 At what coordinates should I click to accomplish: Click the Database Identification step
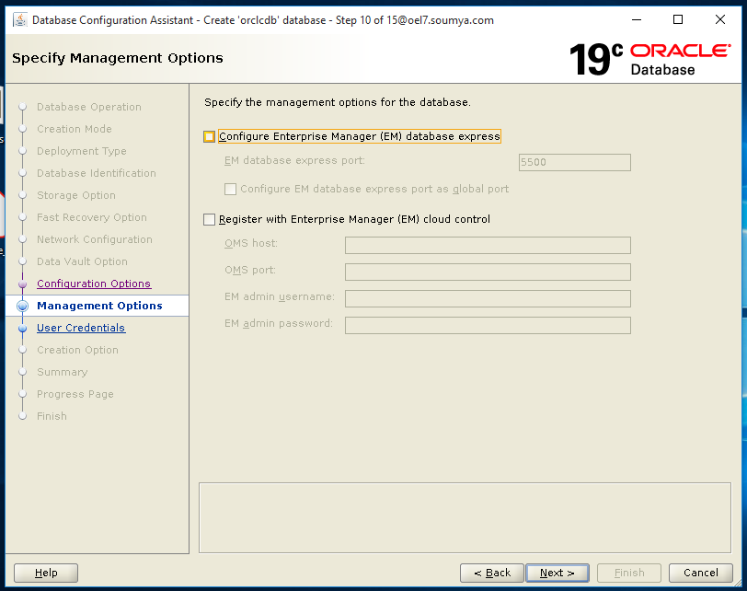pos(97,173)
